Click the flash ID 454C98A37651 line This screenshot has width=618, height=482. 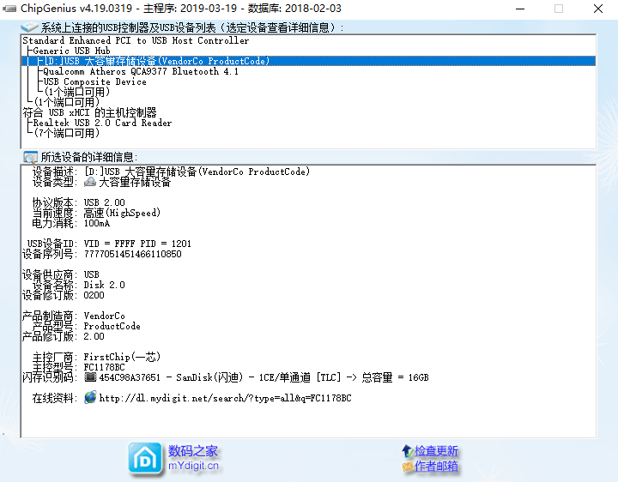tap(264, 377)
